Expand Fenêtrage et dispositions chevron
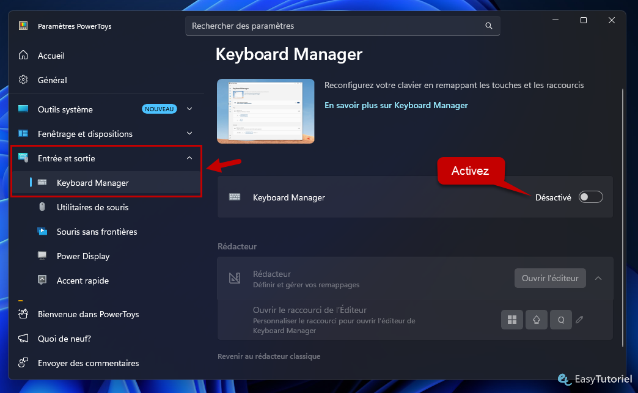The height and width of the screenshot is (393, 638). coord(189,133)
